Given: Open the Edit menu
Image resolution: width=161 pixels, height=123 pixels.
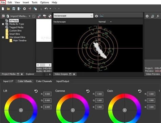Looking at the screenshot, I should 10,2.
